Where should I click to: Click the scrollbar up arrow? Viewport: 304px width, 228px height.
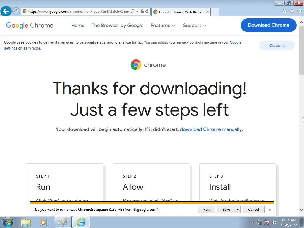[302, 23]
